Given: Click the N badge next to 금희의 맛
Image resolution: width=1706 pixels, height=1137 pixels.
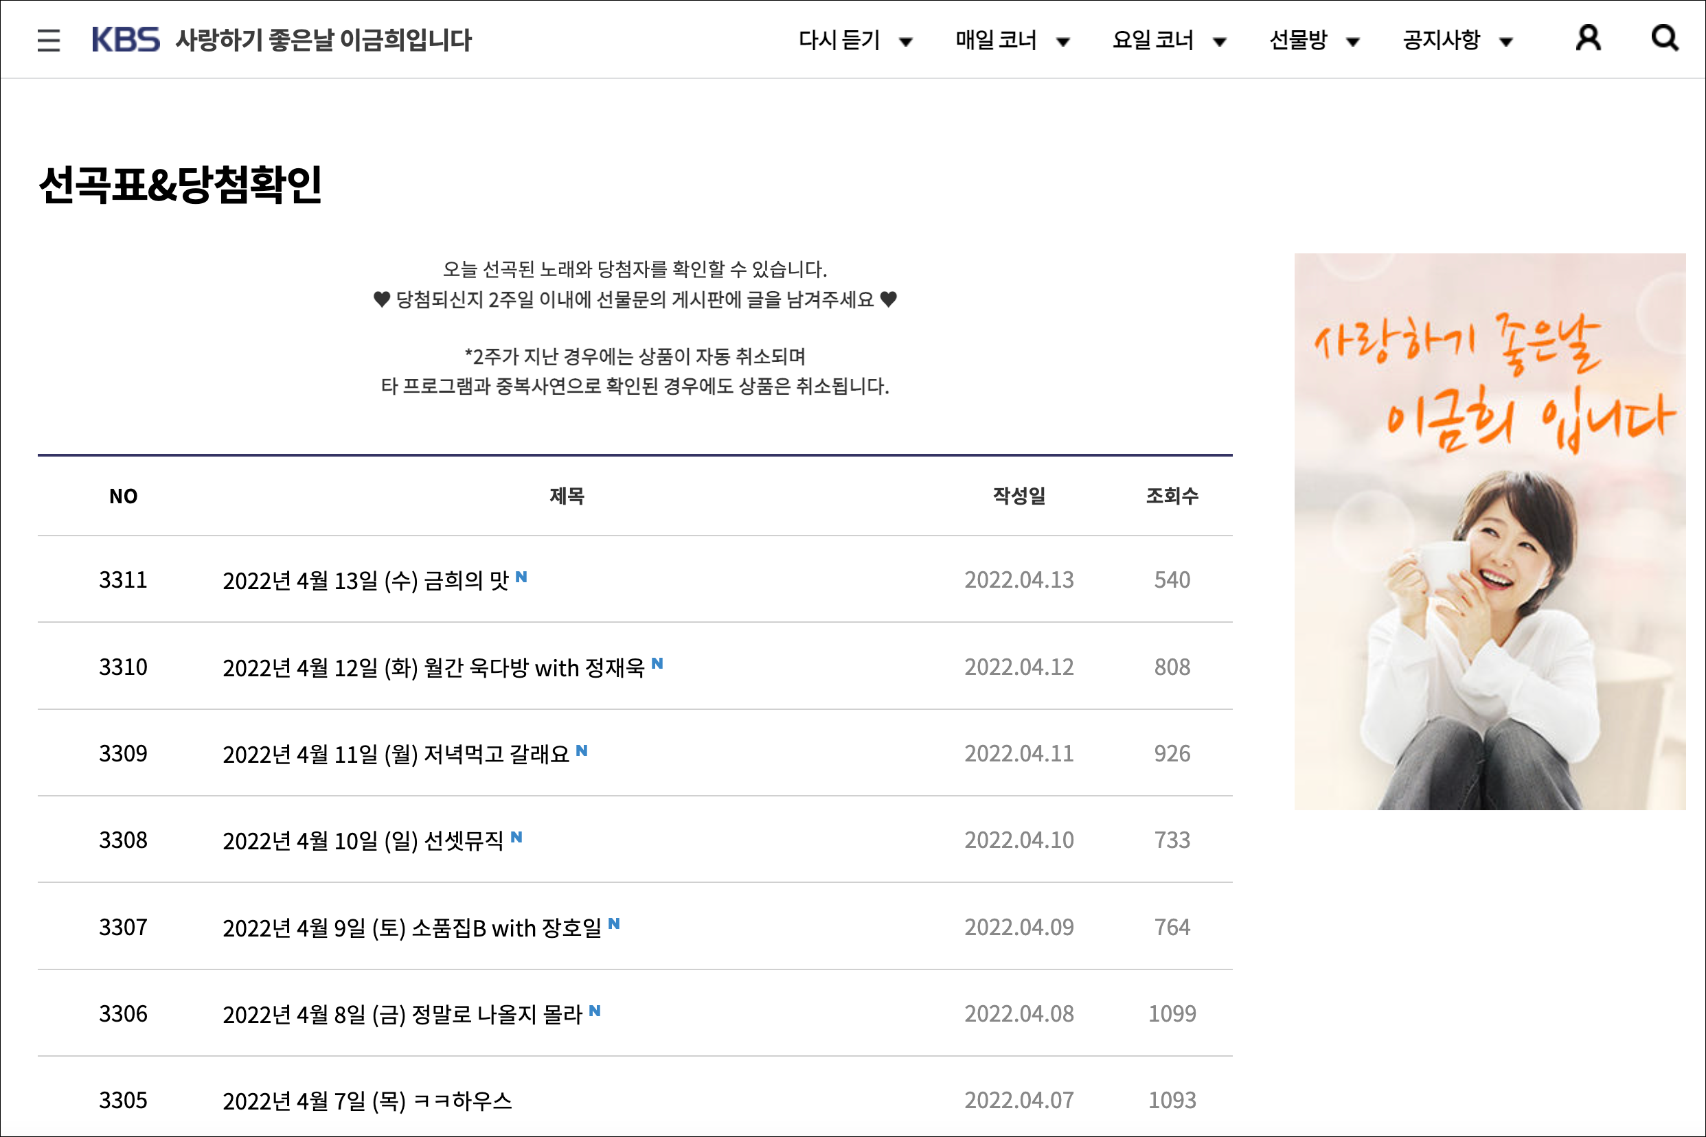Looking at the screenshot, I should tap(521, 577).
